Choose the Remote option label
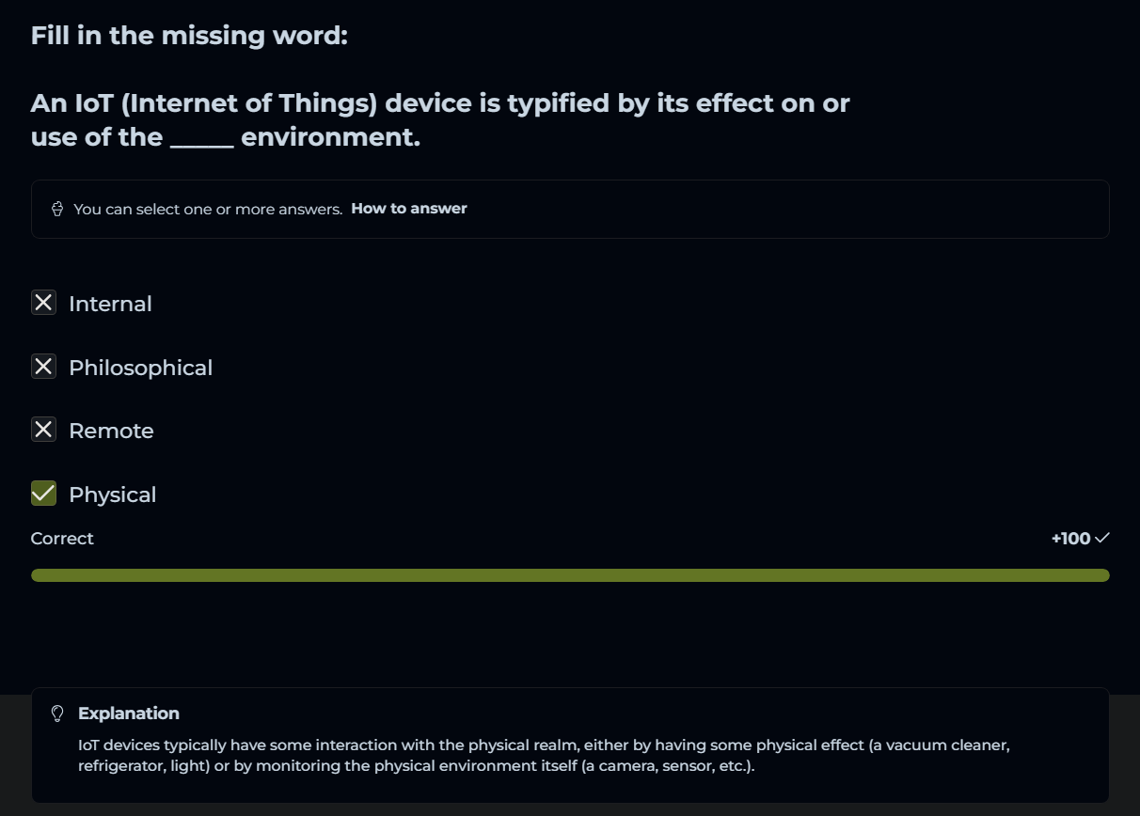 pos(111,431)
